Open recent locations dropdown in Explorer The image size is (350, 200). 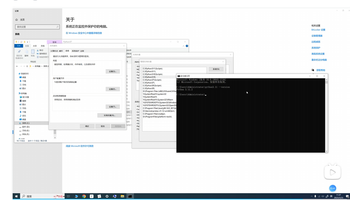click(24, 66)
